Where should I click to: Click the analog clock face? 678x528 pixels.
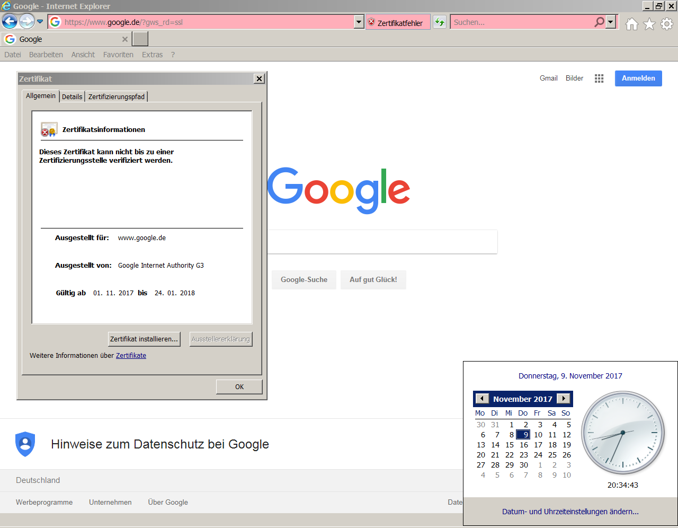pos(623,433)
